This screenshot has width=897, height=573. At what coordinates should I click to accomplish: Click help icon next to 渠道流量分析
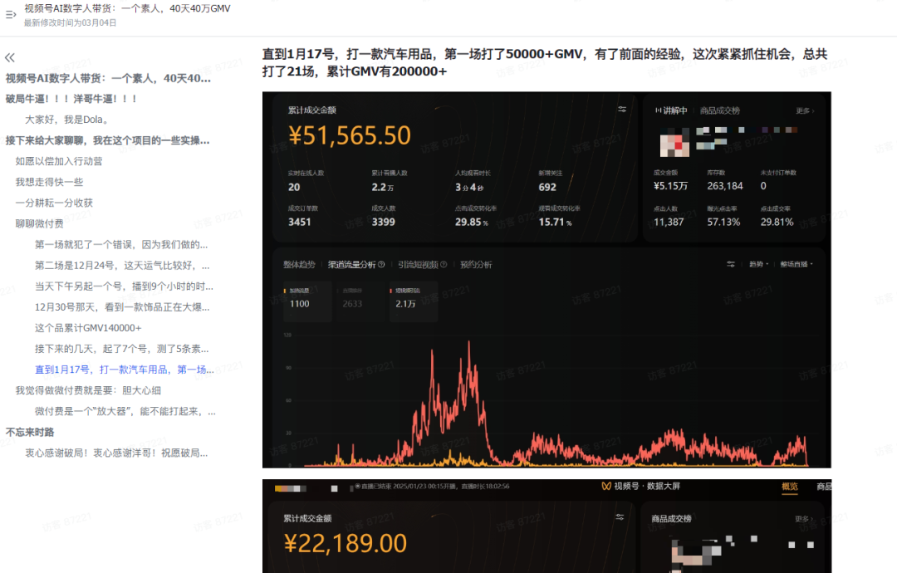381,265
